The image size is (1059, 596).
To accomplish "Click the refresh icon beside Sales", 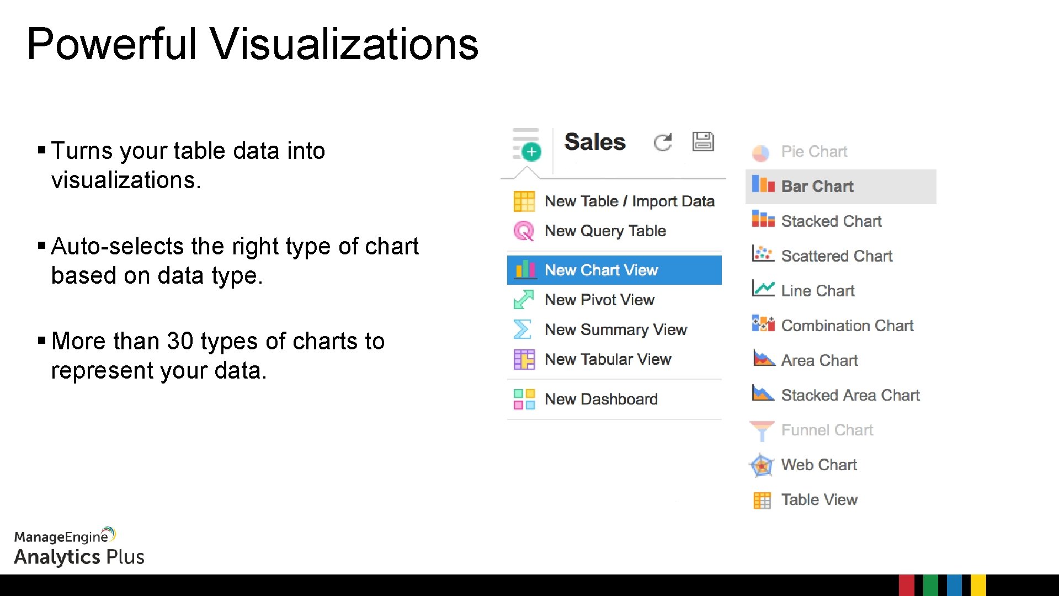I will click(662, 142).
